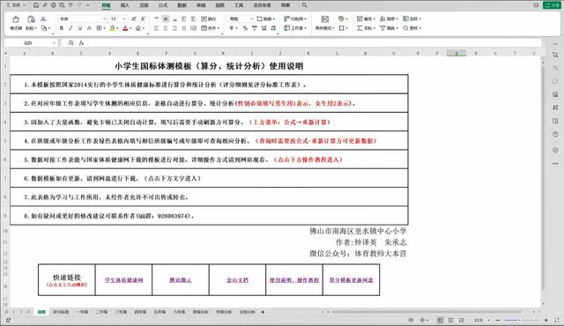Image resolution: width=564 pixels, height=326 pixels.
Task: Open the font name combo box
Action: 82,19
